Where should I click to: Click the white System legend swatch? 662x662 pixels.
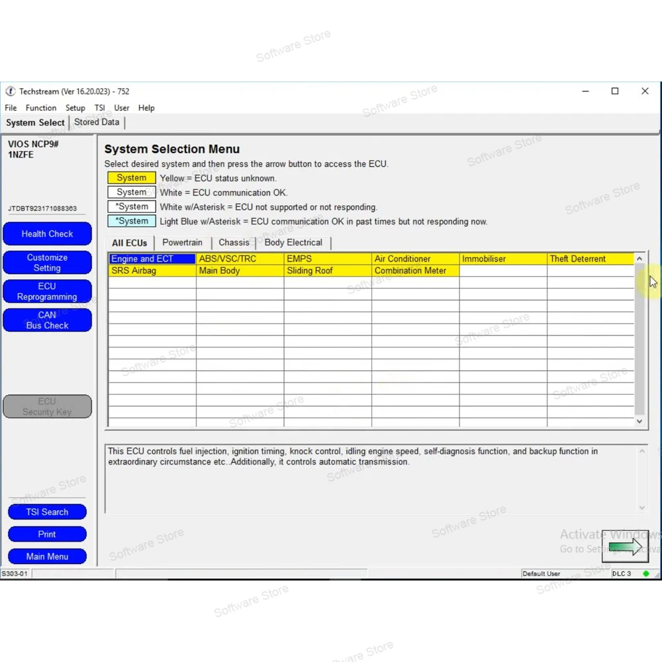click(x=131, y=193)
